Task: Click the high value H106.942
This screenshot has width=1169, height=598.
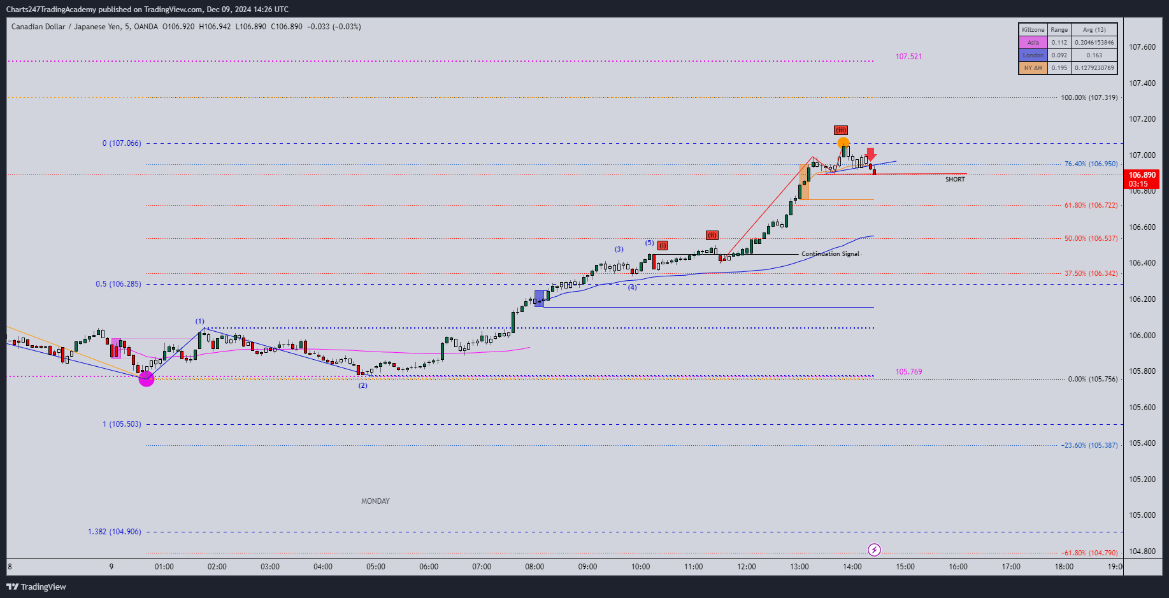Action: 215,27
